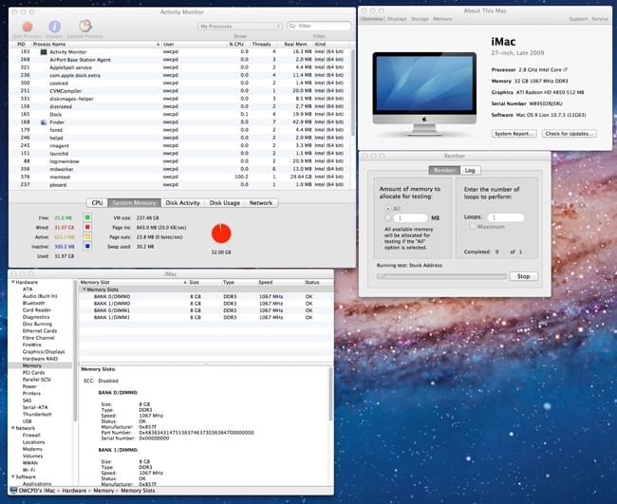Click the Quit Process toolbar icon

pos(29,27)
